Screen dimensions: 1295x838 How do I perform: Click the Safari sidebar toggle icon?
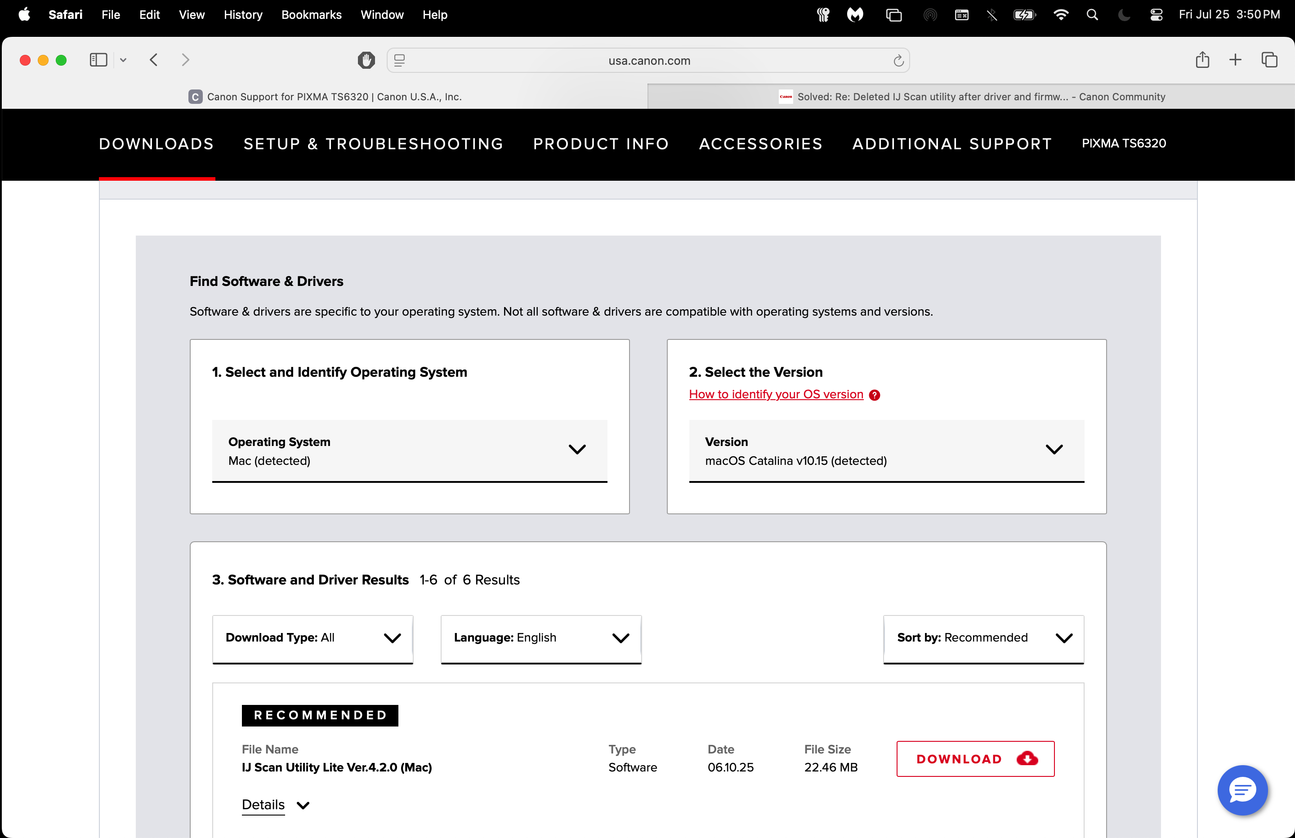[x=98, y=60]
